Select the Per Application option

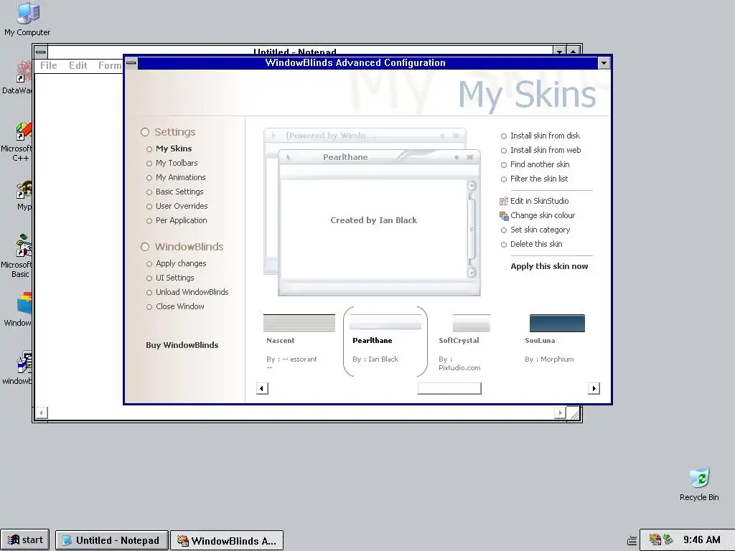[177, 220]
